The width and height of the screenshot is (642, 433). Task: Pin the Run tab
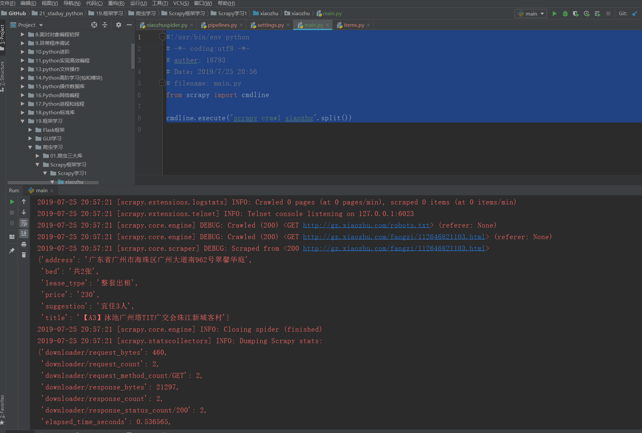coord(12,251)
